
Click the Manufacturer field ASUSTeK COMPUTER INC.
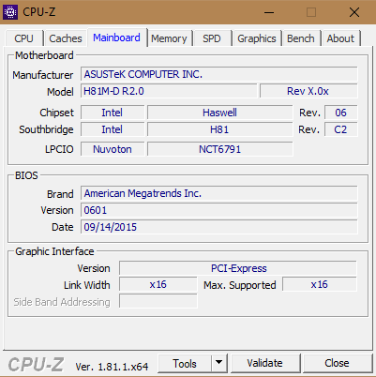[x=219, y=74]
